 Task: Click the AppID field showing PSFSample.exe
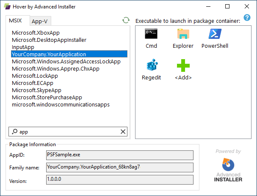[120, 155]
